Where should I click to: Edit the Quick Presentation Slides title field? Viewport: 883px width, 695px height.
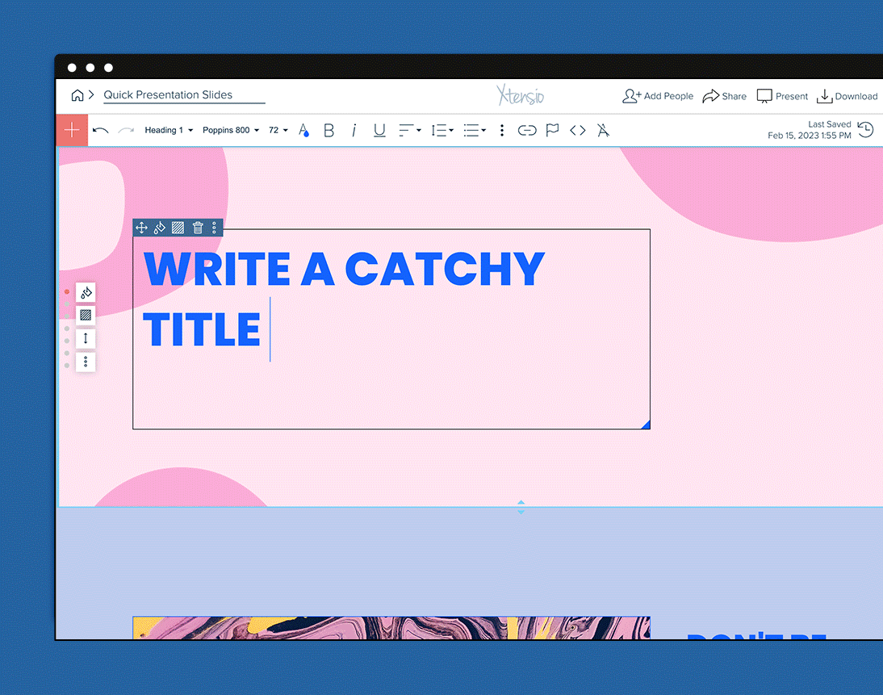[184, 95]
